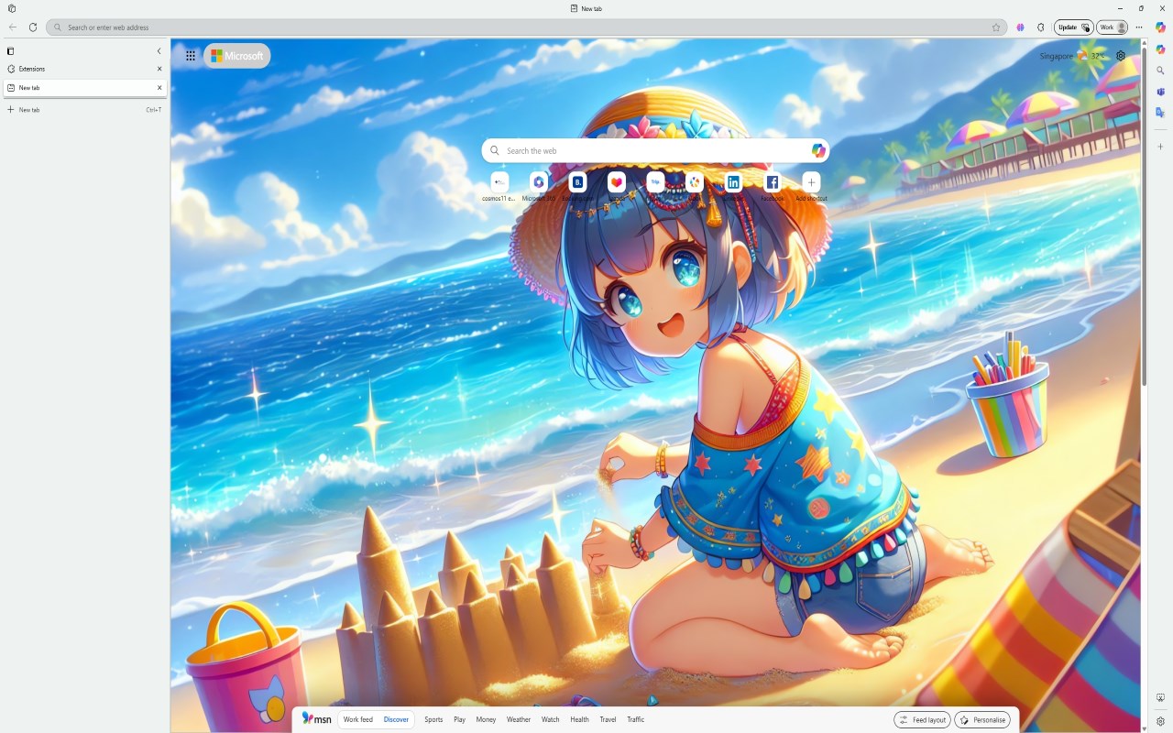Click the Microsoft logo button

click(237, 56)
